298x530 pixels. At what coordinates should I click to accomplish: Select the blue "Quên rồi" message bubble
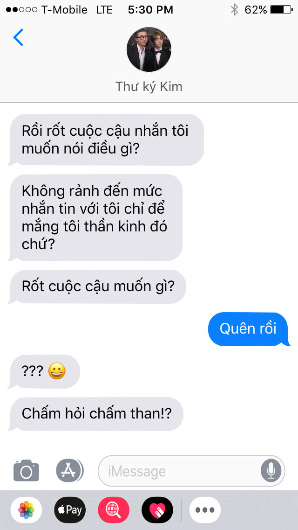(x=249, y=329)
